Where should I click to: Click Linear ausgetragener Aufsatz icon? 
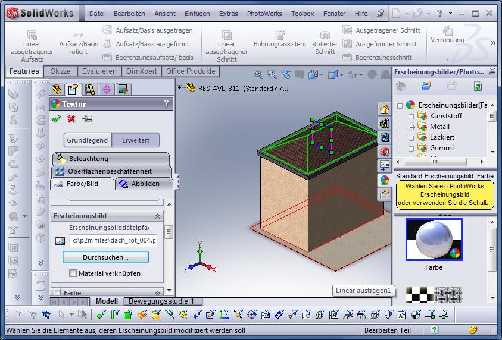(x=32, y=35)
